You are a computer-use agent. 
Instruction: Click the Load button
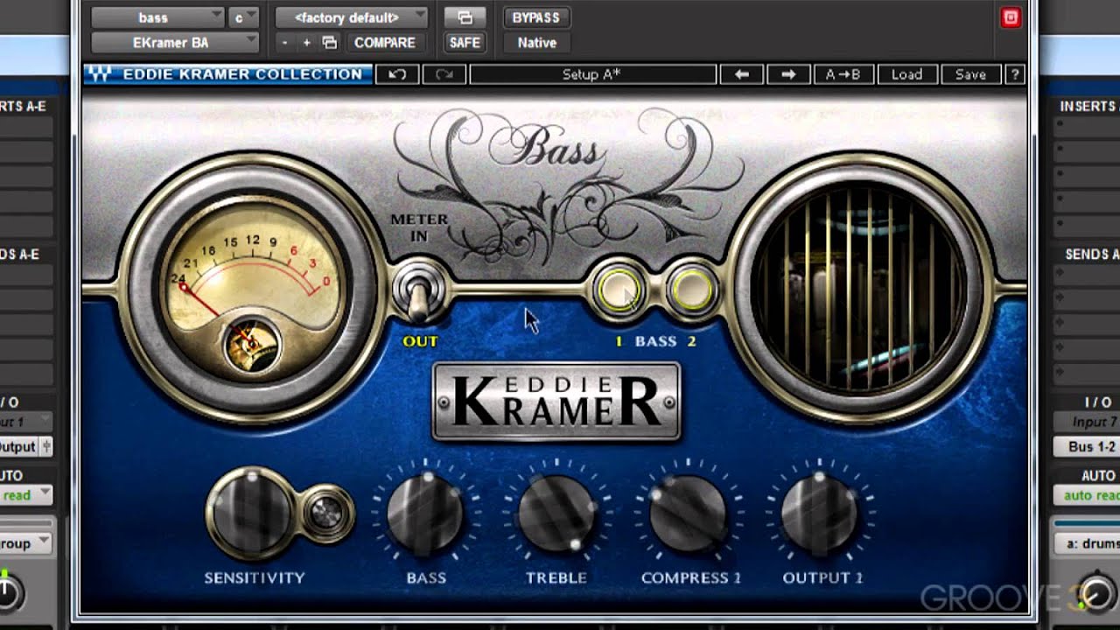pos(906,74)
